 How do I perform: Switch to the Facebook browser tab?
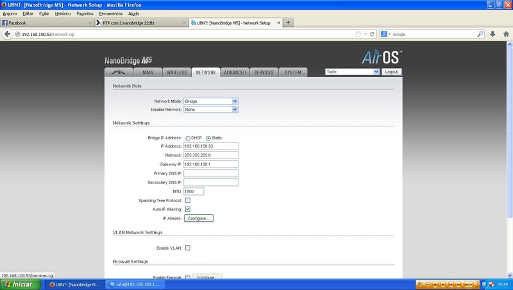click(x=47, y=22)
